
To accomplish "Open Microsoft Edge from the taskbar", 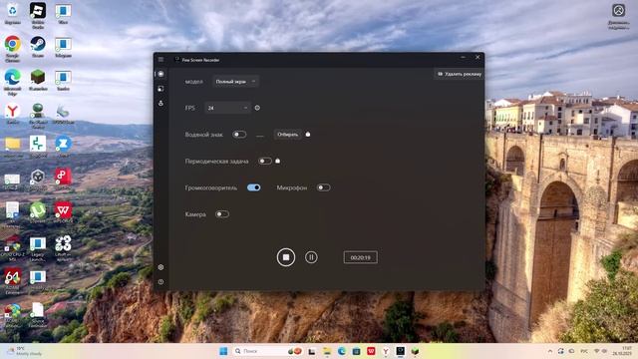I will click(341, 351).
